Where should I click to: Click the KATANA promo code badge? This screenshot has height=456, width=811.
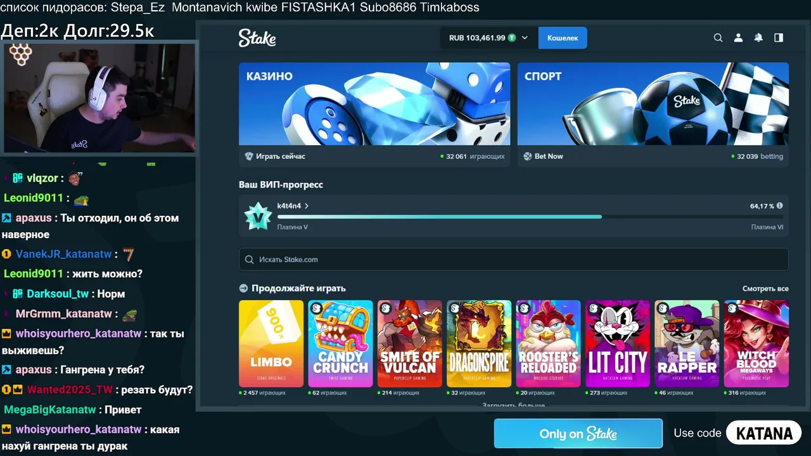pyautogui.click(x=764, y=434)
